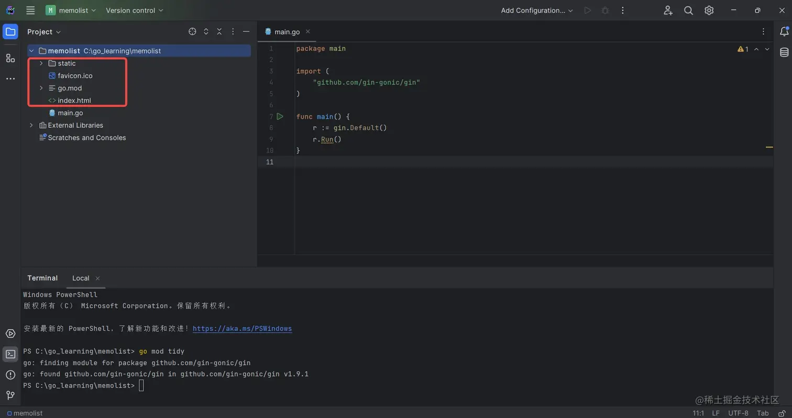792x418 pixels.
Task: Click the Database tool window icon
Action: [x=784, y=52]
